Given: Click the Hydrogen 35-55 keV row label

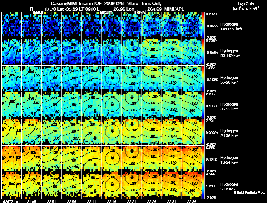Looking at the screenshot, I should click(229, 107).
